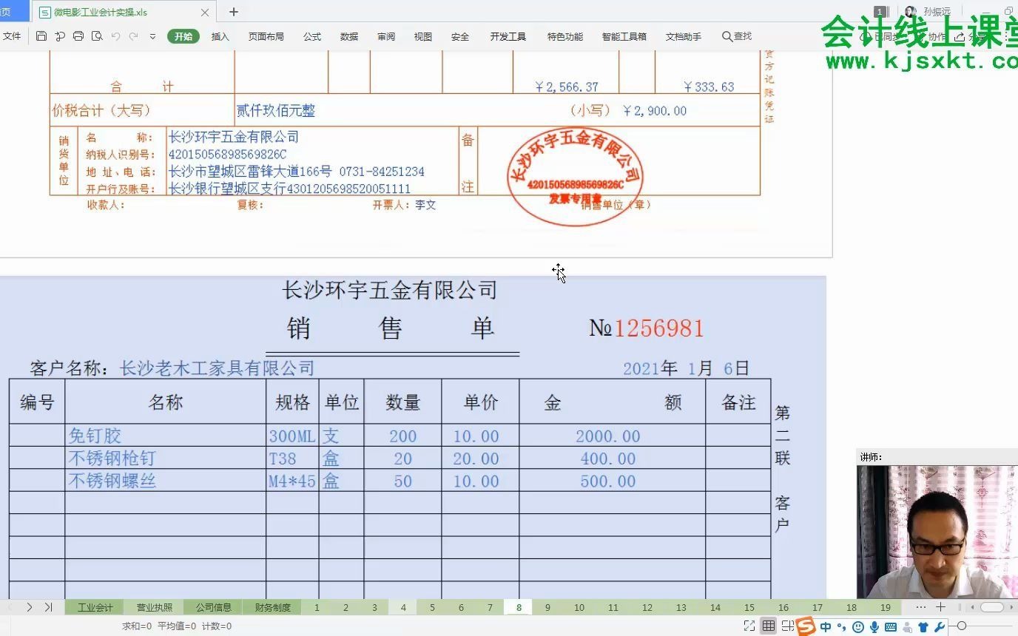
Task: Switch to the 财务制度 sheet tab
Action: click(272, 607)
